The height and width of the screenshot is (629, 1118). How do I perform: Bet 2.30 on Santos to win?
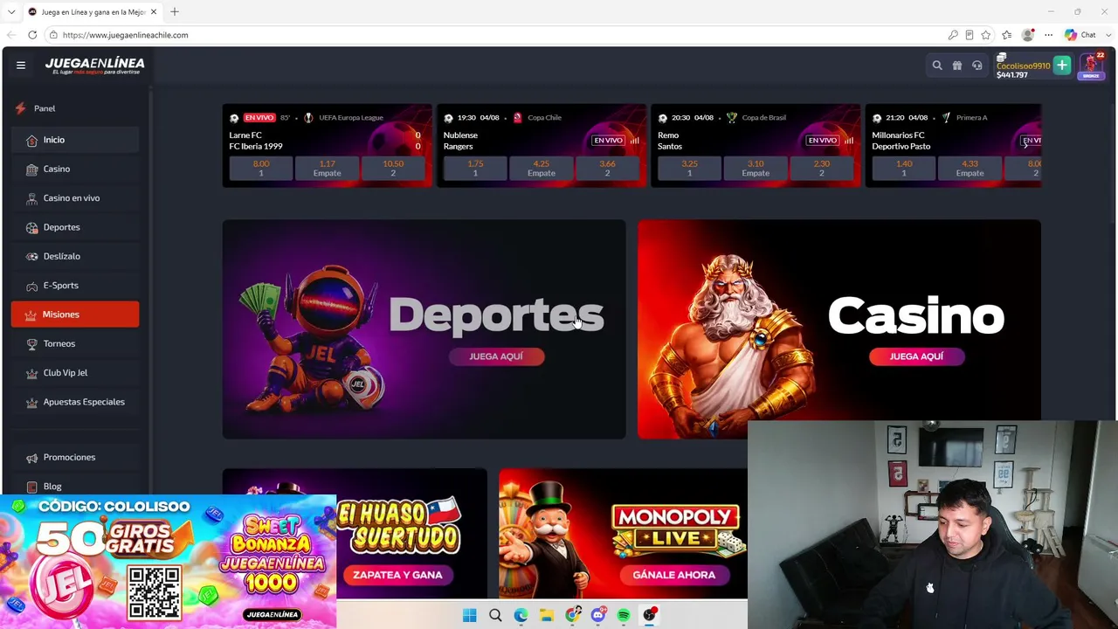pyautogui.click(x=821, y=169)
